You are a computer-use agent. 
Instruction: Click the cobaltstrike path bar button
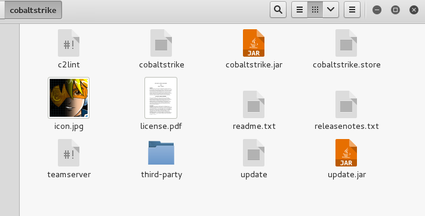pos(33,10)
